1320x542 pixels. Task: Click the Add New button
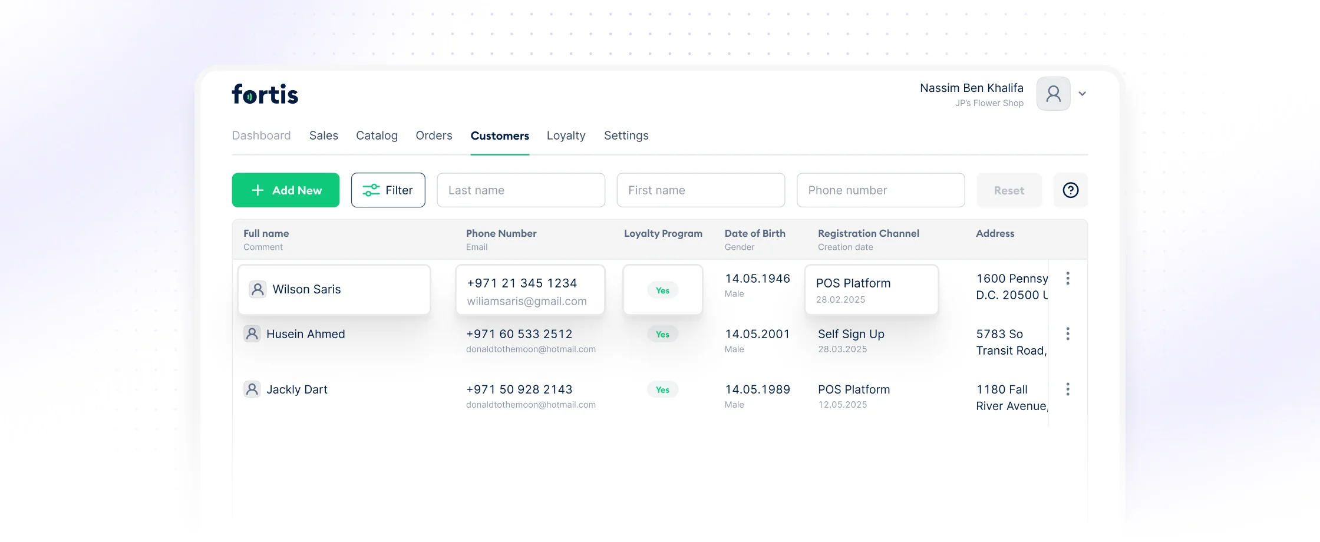pos(286,190)
